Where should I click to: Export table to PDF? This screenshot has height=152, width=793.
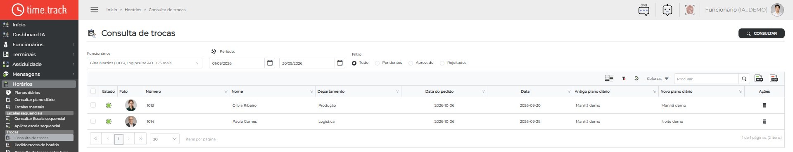tap(774, 78)
